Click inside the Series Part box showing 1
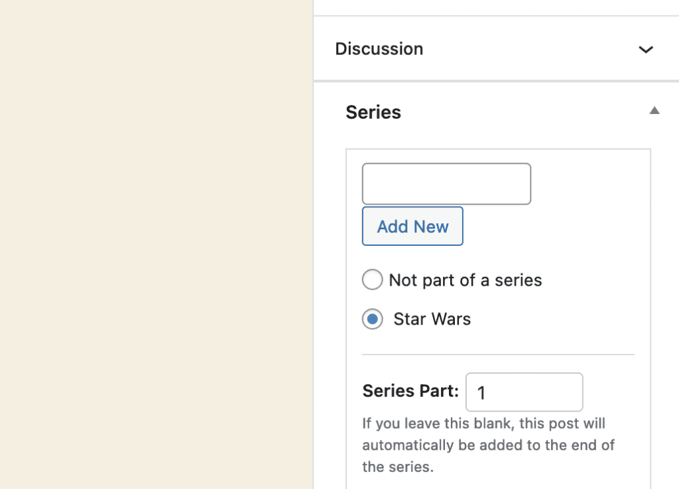This screenshot has height=489, width=679. (x=524, y=392)
